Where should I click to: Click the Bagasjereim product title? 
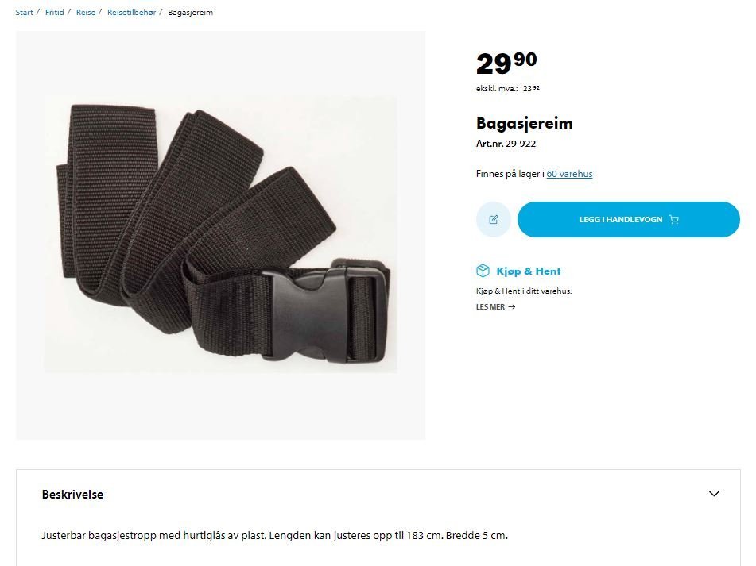524,123
